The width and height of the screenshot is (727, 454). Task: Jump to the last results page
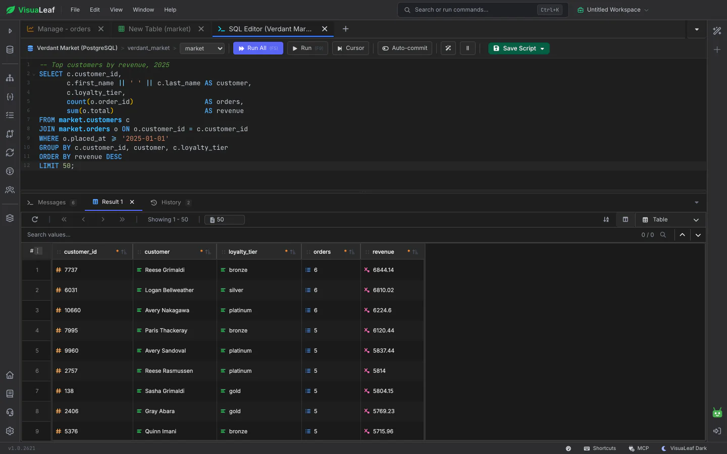122,219
